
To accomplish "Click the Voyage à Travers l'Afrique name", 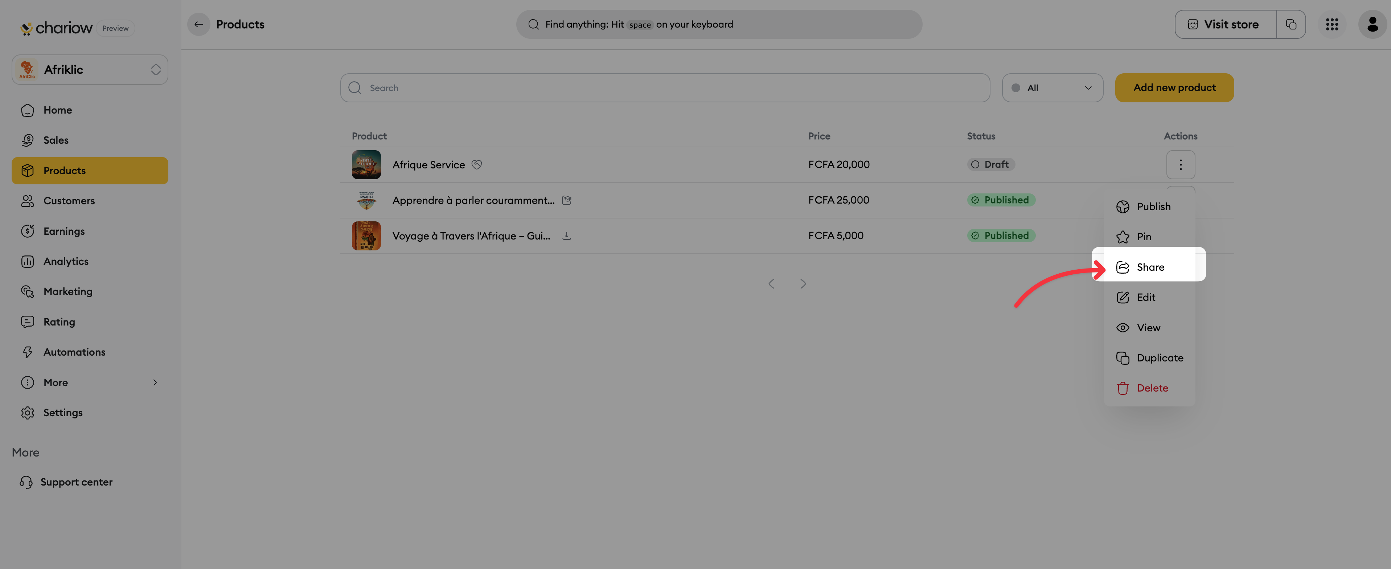I will [471, 236].
